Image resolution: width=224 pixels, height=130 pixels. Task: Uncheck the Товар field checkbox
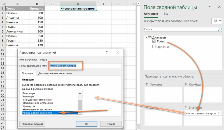click(154, 41)
